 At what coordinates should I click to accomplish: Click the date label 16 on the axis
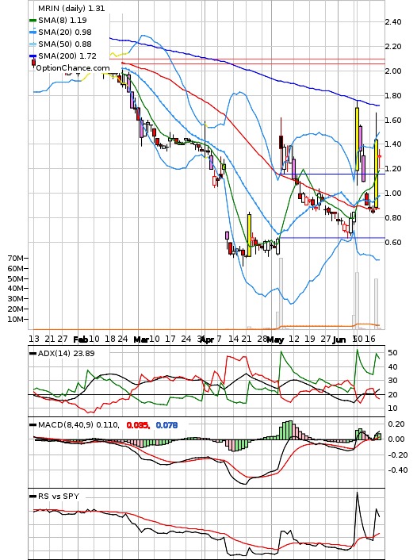pyautogui.click(x=370, y=339)
